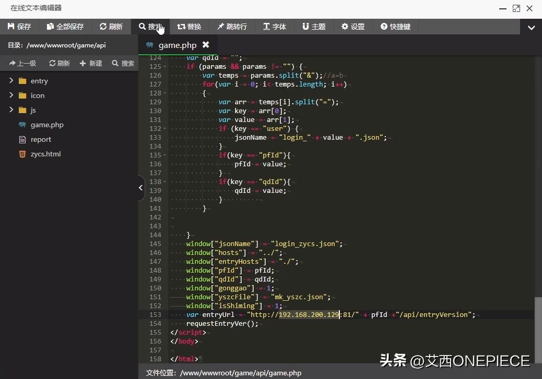542x379 pixels.
Task: Create new item with 新建 button
Action: (91, 63)
